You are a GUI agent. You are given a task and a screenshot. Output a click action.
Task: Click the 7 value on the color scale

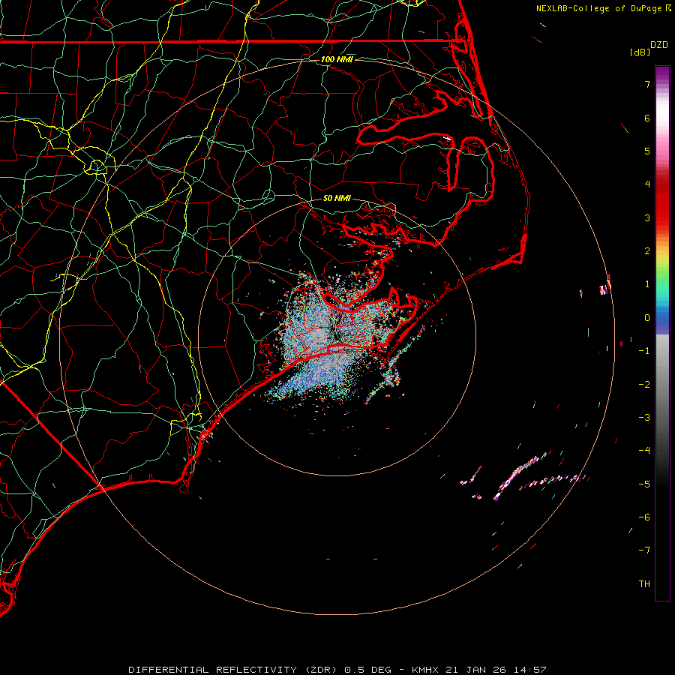click(647, 84)
